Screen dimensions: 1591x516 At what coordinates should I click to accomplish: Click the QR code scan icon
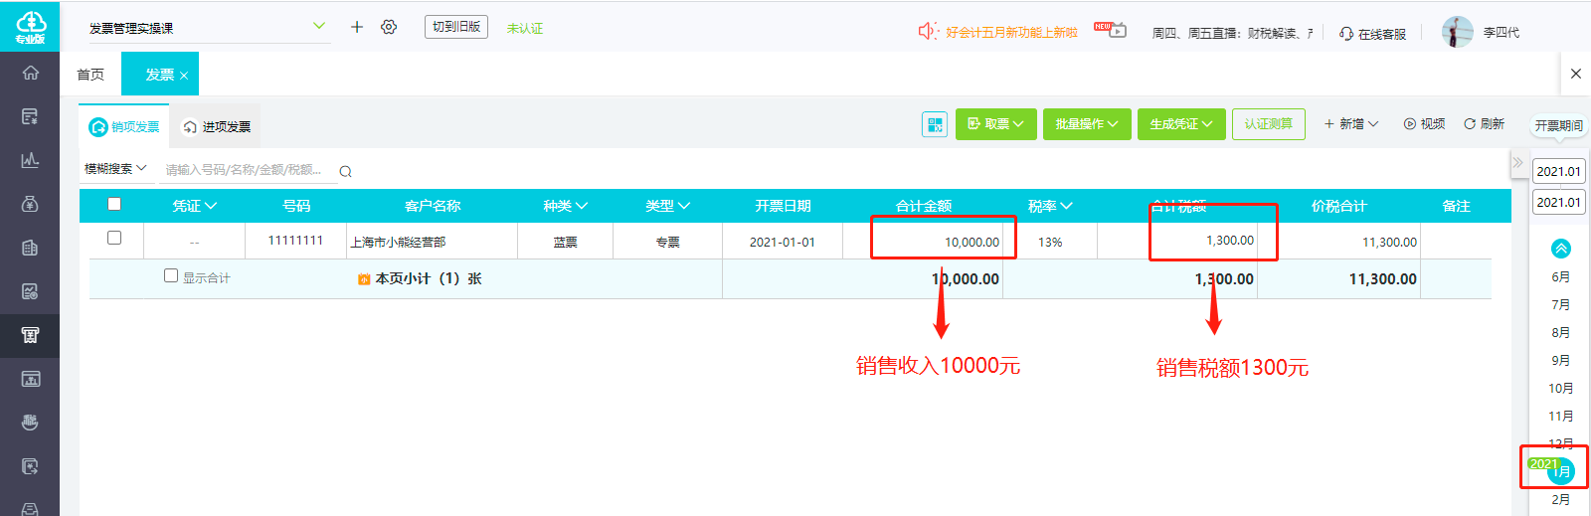click(x=935, y=124)
